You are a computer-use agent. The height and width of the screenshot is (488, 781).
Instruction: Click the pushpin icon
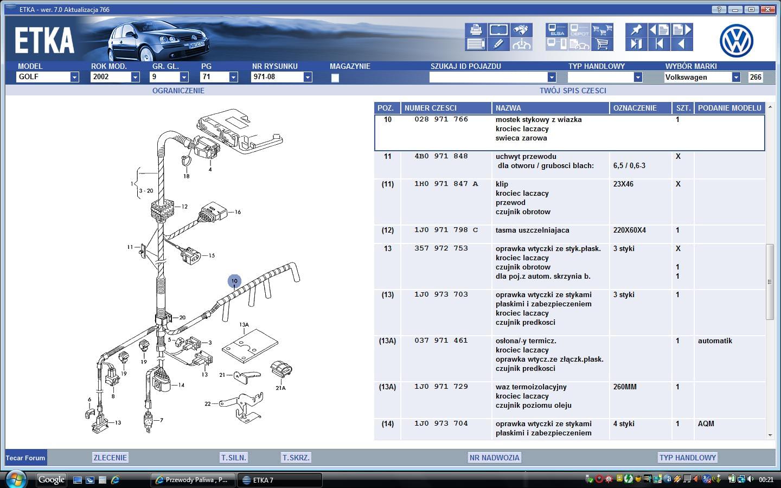point(636,30)
